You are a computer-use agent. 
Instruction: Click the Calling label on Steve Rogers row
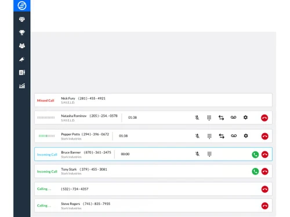click(44, 205)
